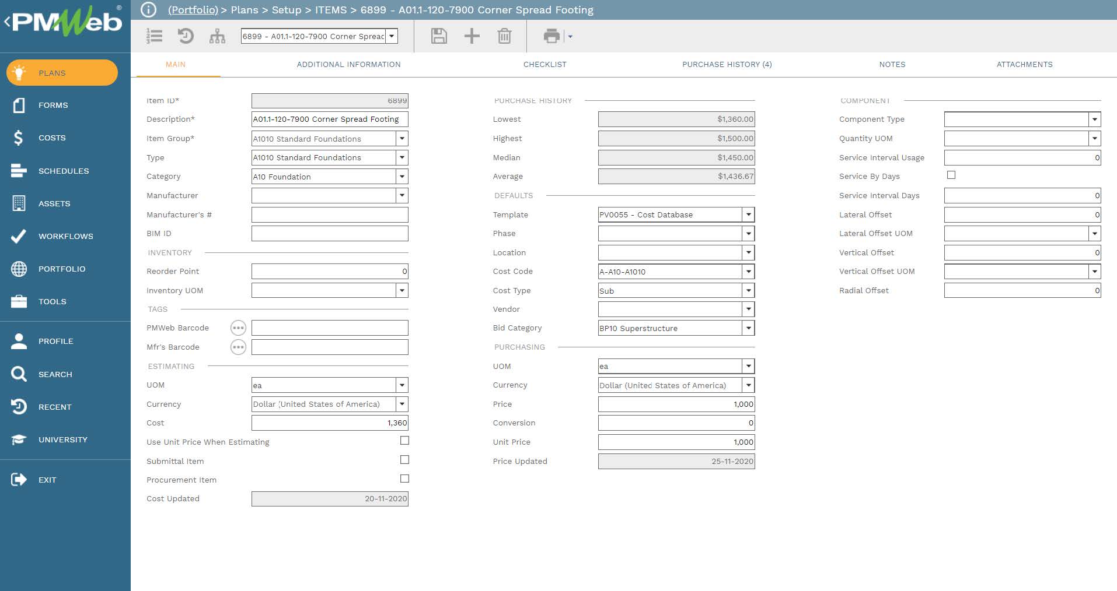Click the info icon in the header

[x=149, y=10]
